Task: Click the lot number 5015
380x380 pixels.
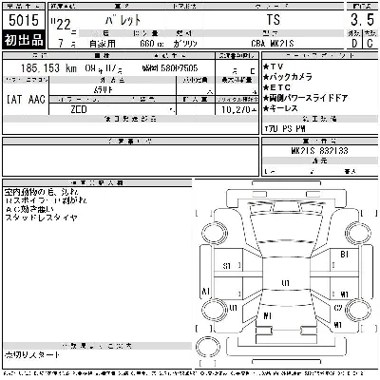Action: [x=24, y=20]
